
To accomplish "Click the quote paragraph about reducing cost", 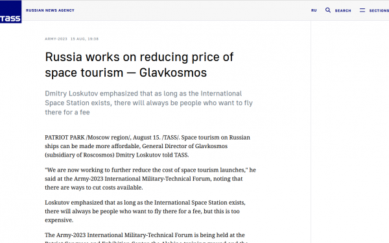I will pos(150,179).
